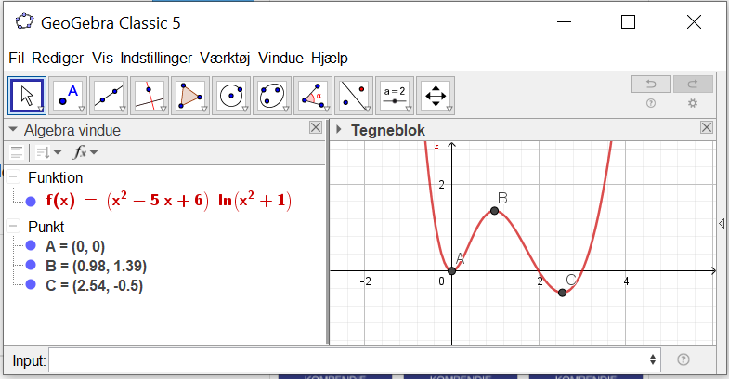The image size is (729, 379).
Task: Click point B on the graph
Action: 495,211
